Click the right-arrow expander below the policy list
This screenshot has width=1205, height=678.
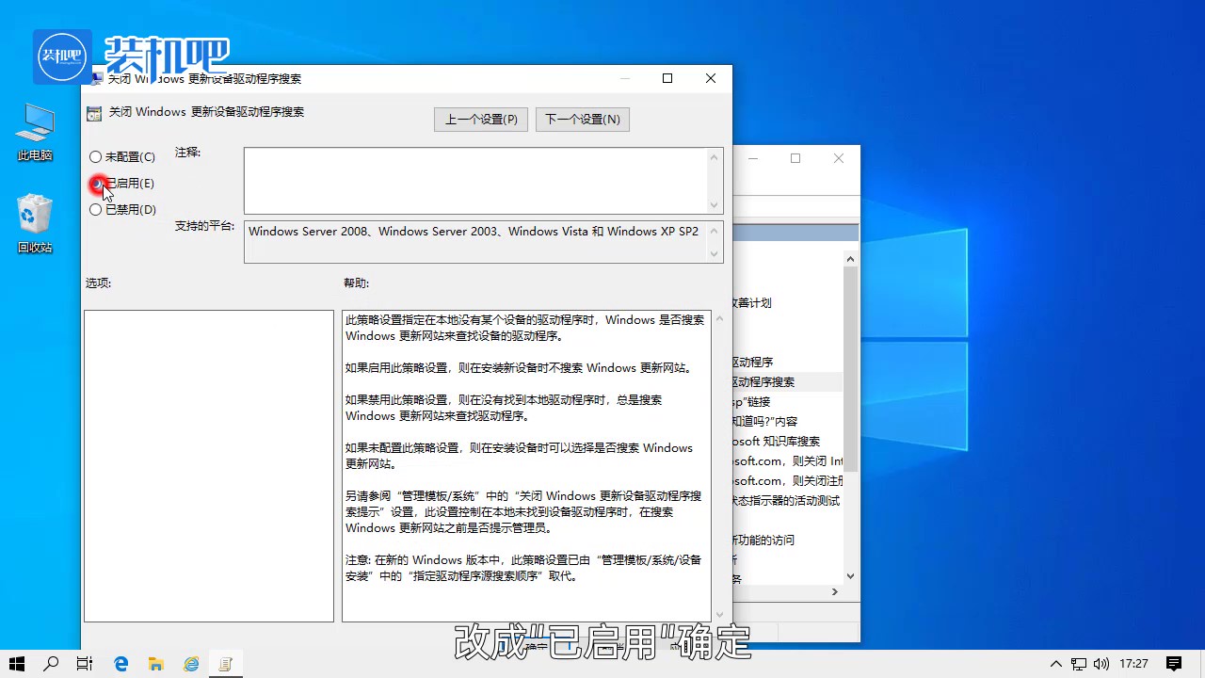click(833, 591)
